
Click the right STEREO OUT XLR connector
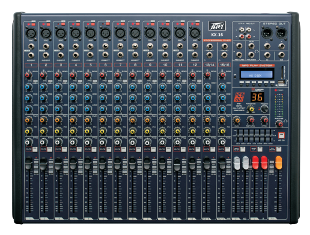pyautogui.click(x=282, y=33)
